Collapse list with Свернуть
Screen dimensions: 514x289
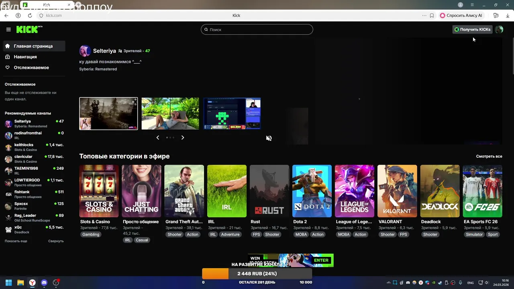(56, 241)
